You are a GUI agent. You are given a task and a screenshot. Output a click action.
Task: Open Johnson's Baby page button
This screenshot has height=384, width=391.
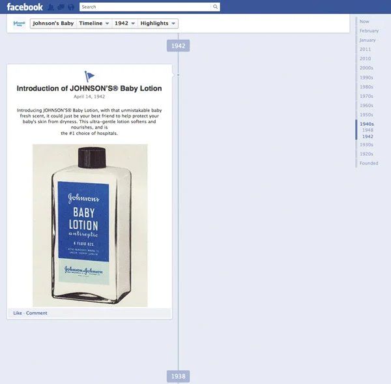coord(53,23)
